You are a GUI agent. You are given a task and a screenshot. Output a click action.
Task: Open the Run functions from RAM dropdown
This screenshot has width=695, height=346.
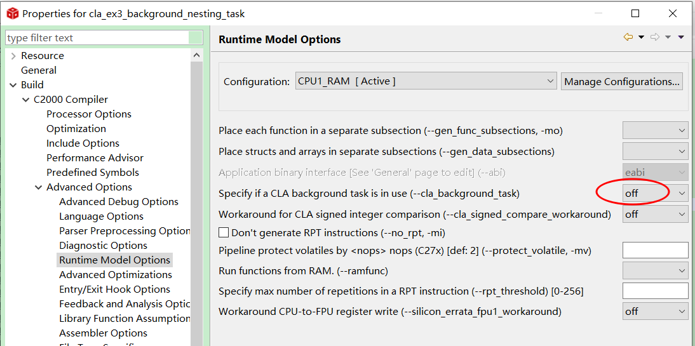(x=655, y=271)
